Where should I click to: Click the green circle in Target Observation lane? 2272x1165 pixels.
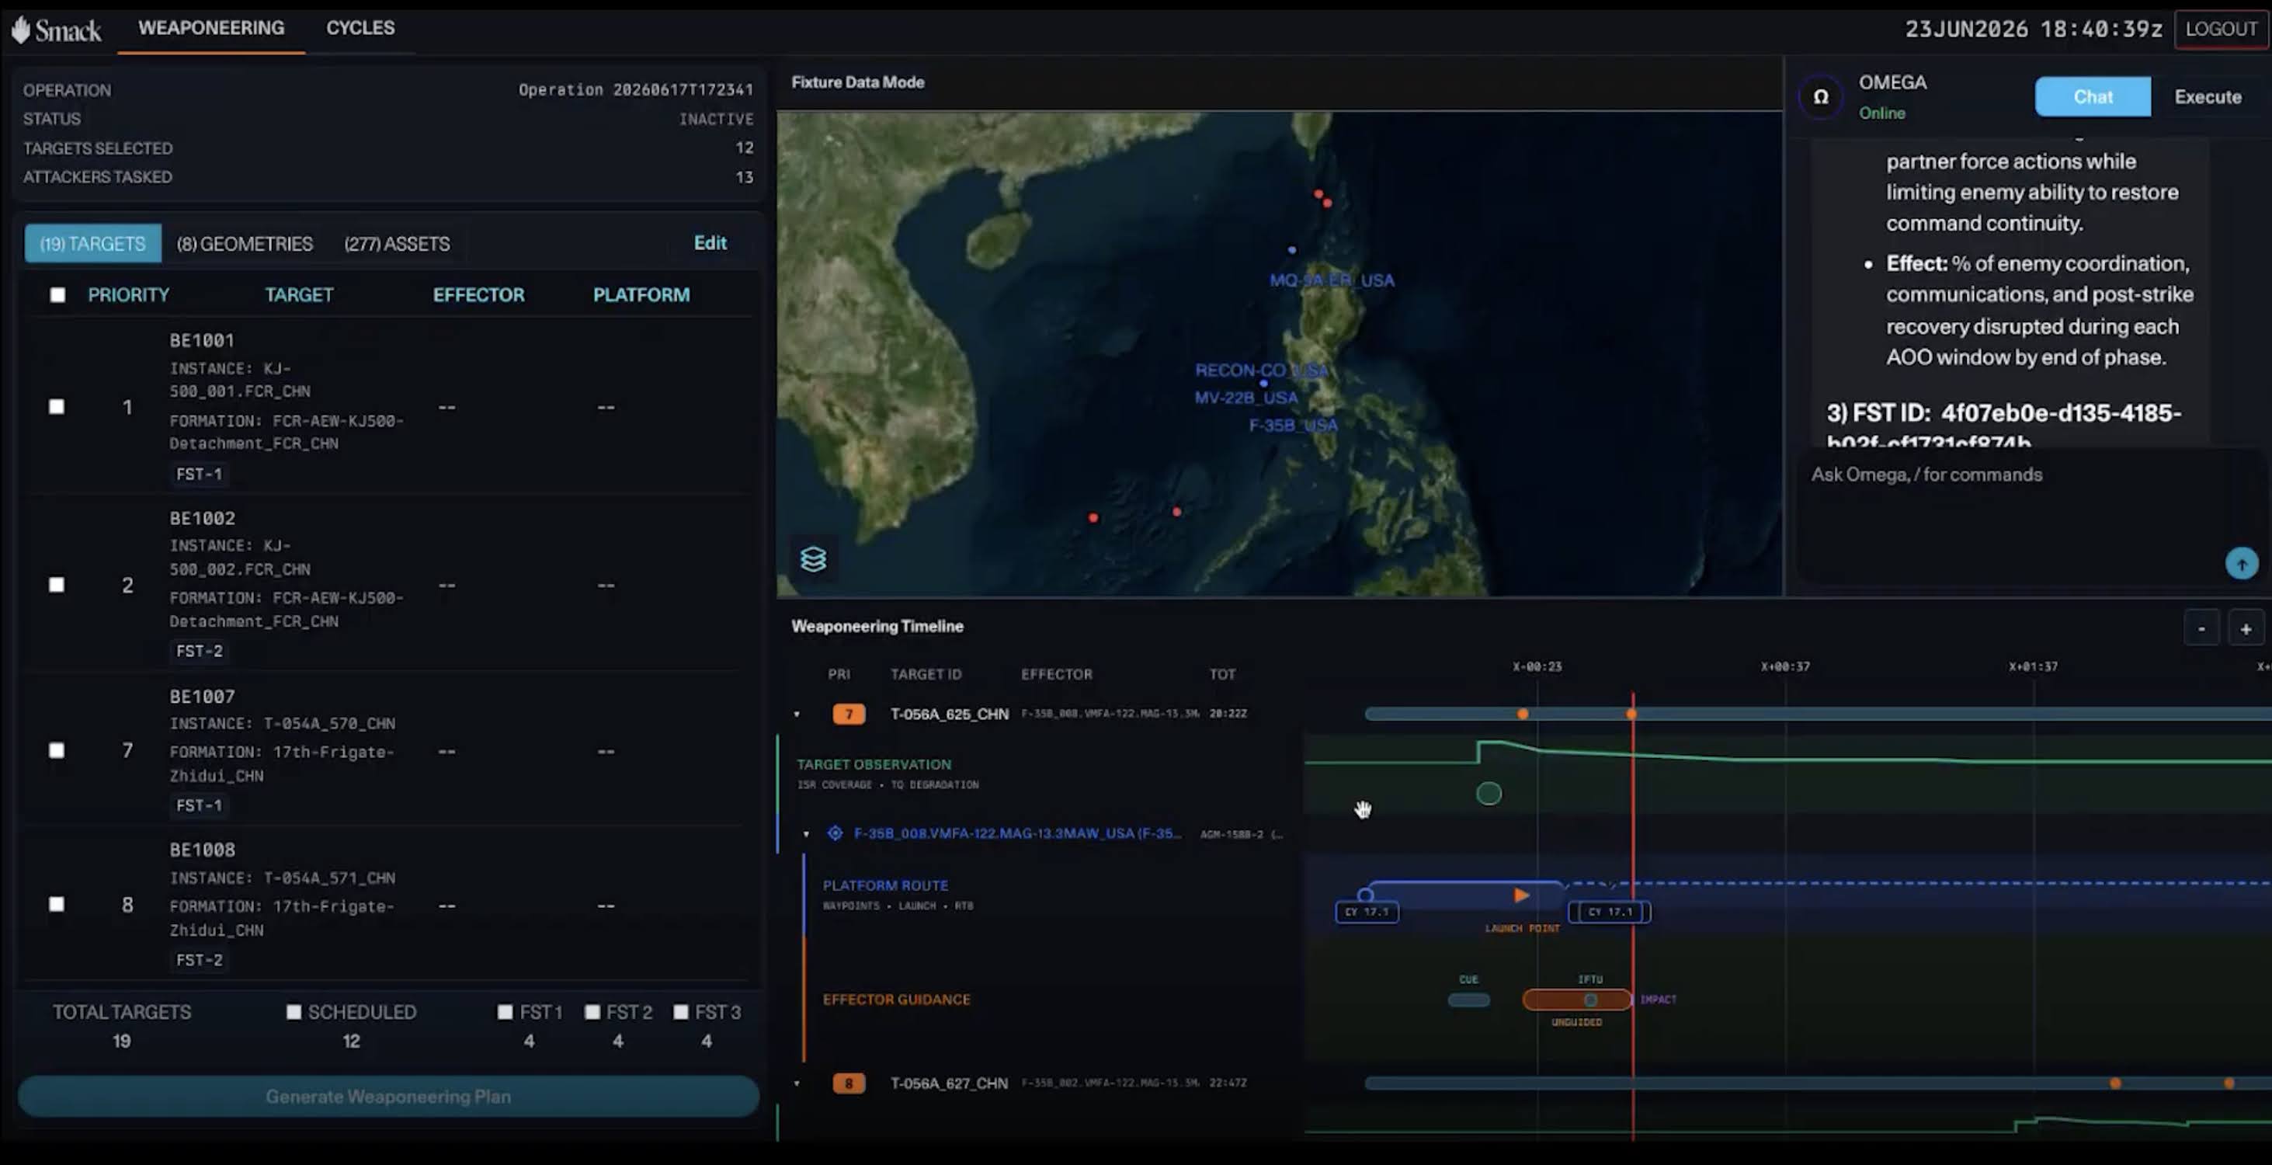[x=1489, y=794]
